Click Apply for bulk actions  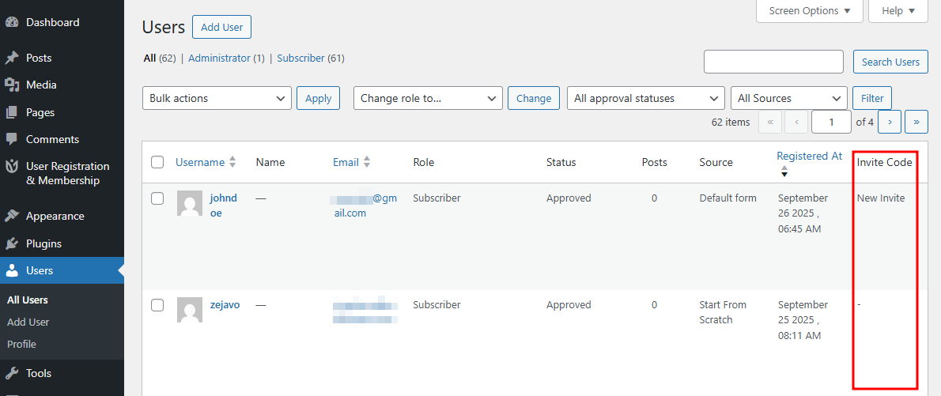point(318,98)
